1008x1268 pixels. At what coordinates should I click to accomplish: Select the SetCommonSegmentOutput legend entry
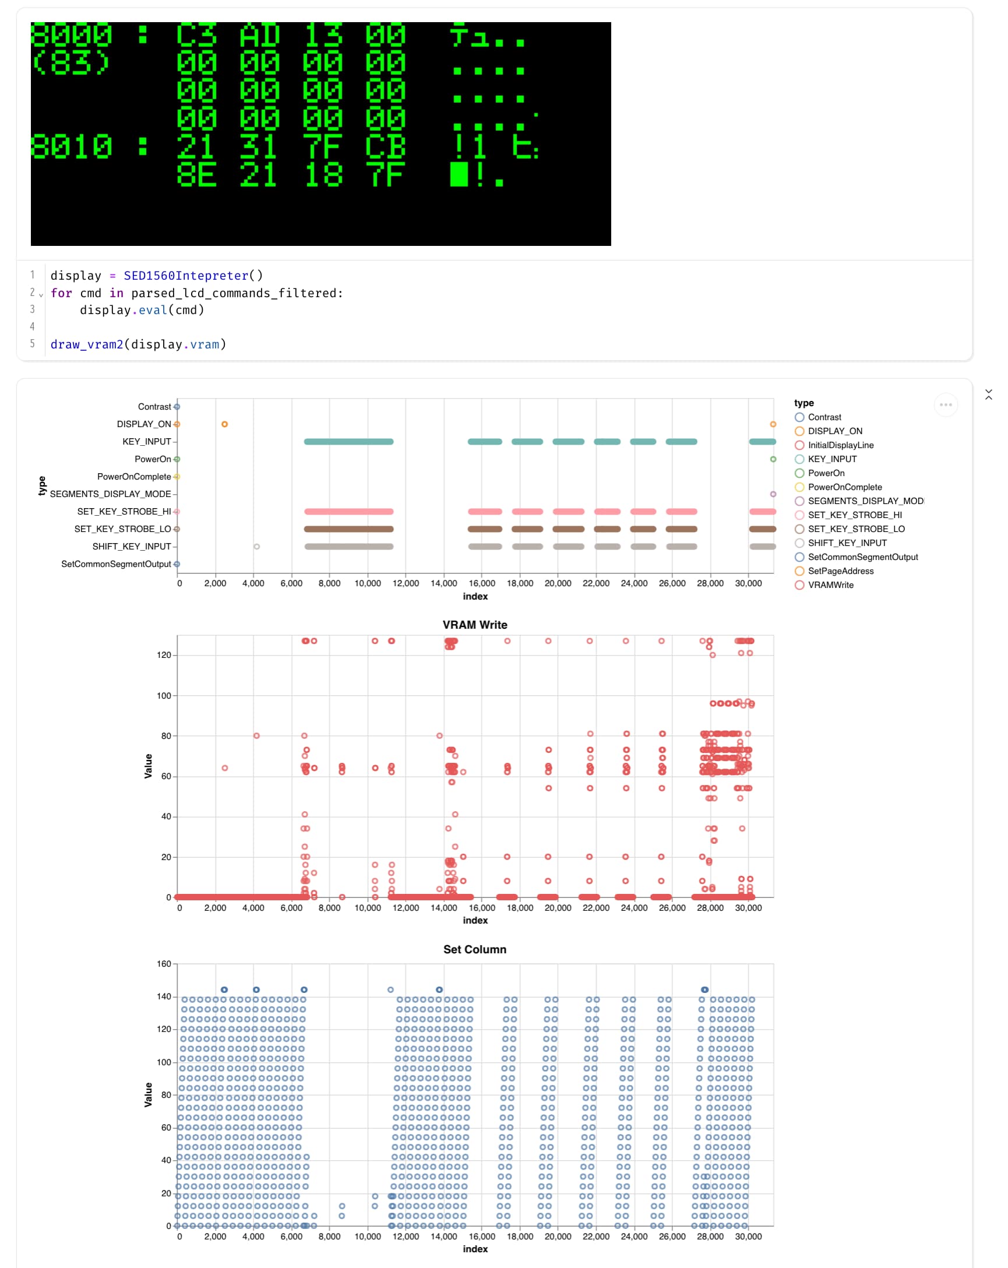pyautogui.click(x=856, y=557)
